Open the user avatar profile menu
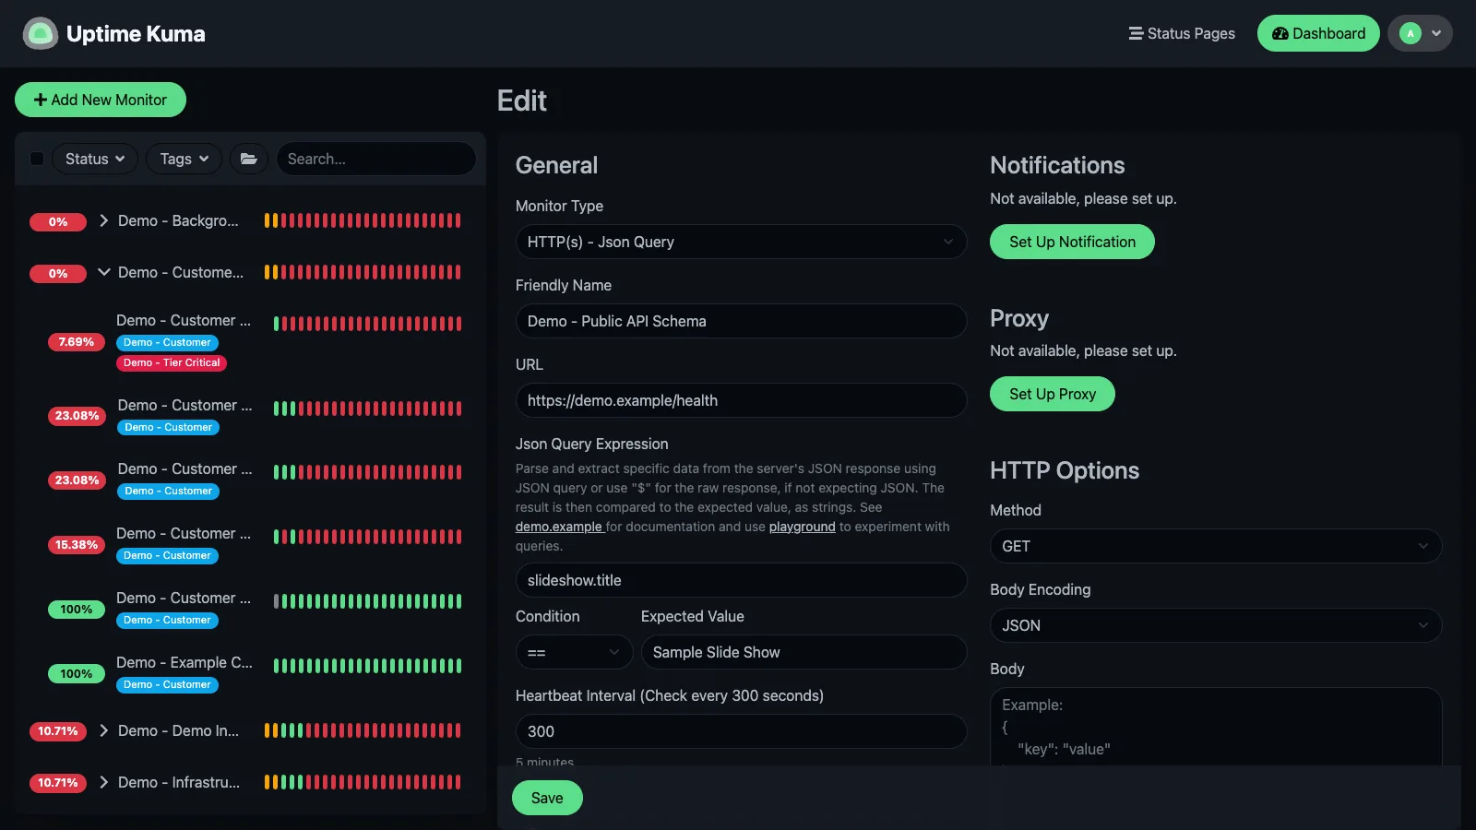This screenshot has width=1476, height=830. [1420, 33]
